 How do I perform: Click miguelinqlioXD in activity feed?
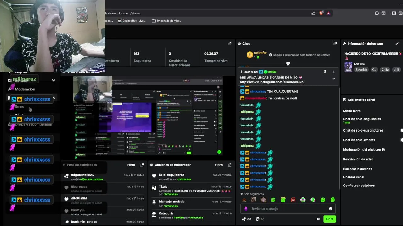tap(83, 175)
